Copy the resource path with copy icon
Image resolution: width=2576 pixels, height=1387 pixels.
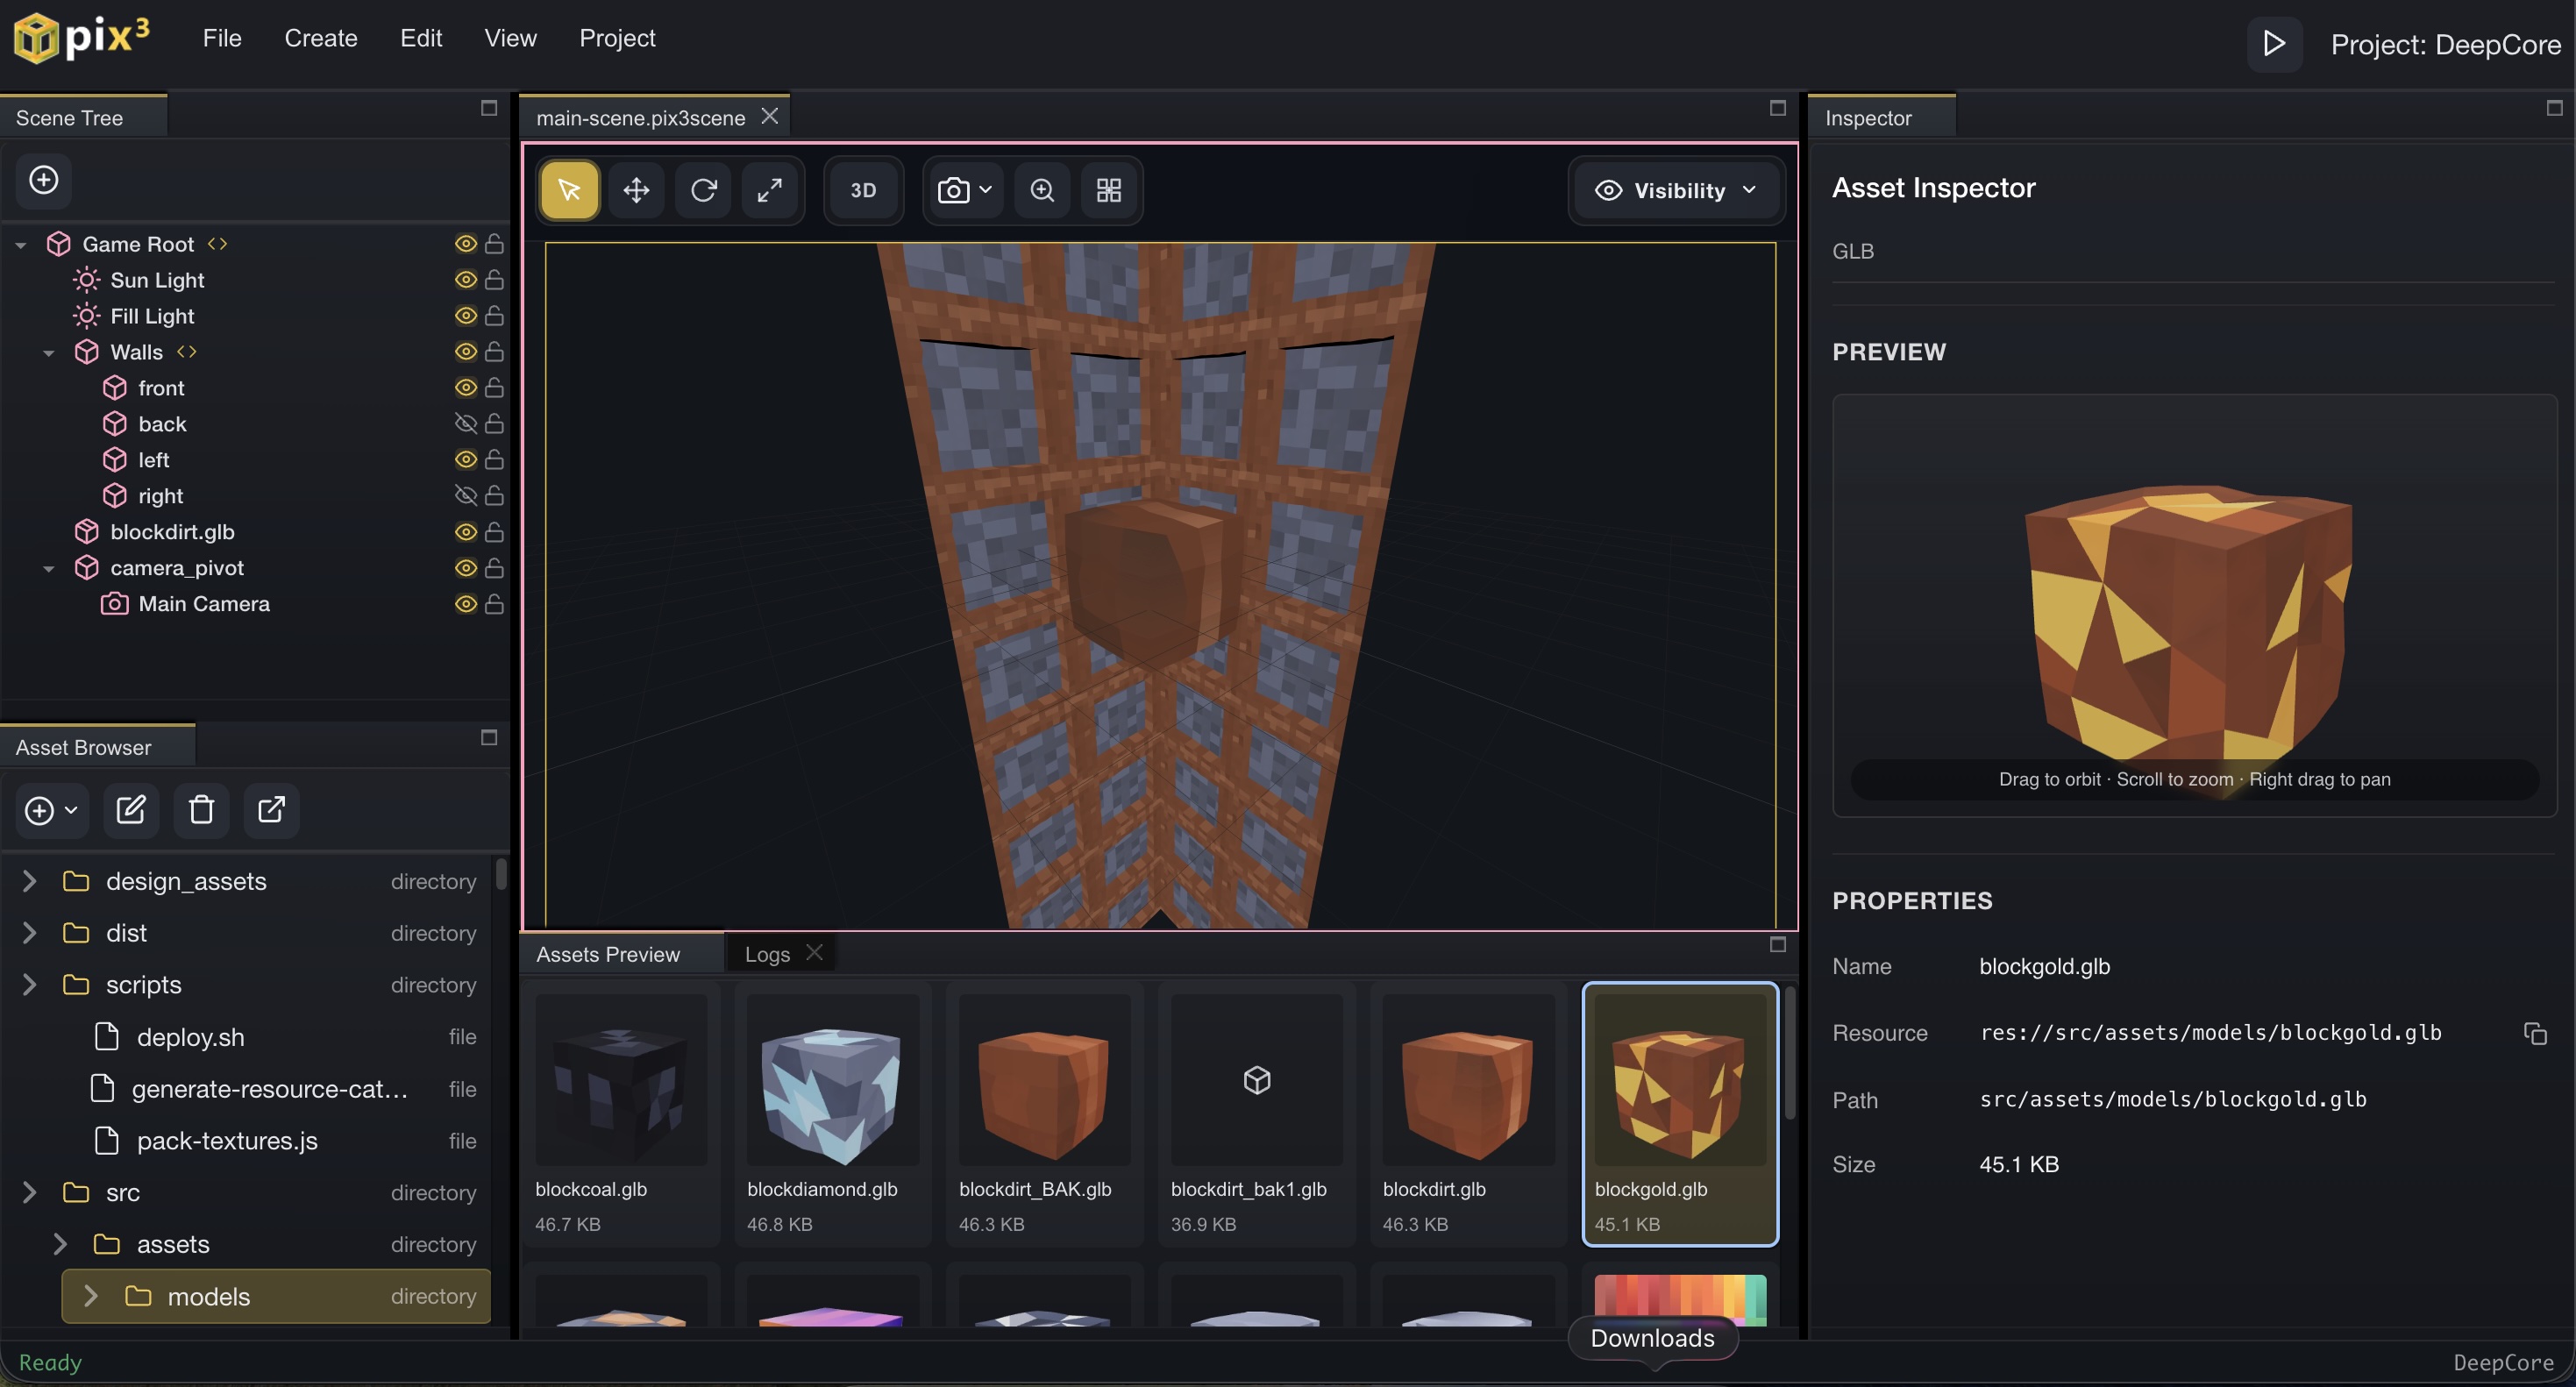(2534, 1033)
